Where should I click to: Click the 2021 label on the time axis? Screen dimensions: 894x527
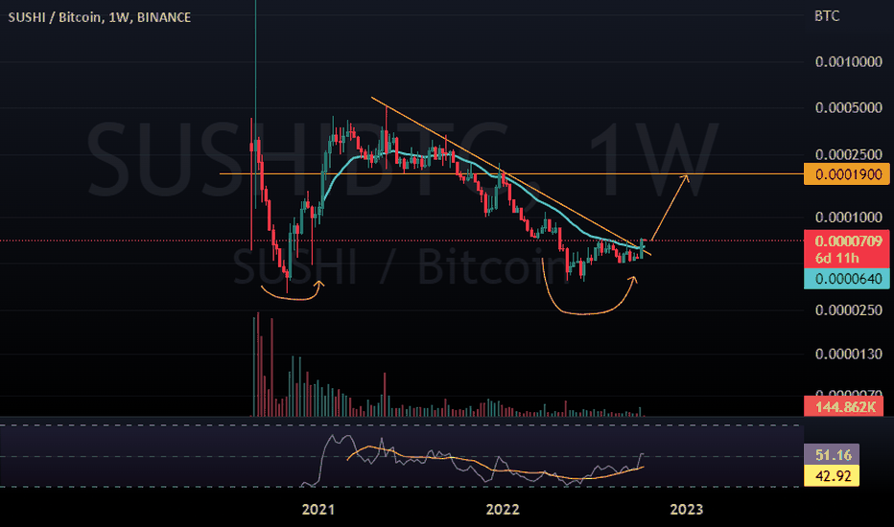(x=318, y=509)
